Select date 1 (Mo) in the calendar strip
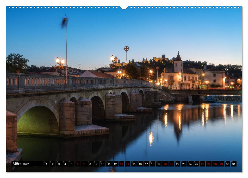Screen dimensions: 248x178 coord(46,164)
